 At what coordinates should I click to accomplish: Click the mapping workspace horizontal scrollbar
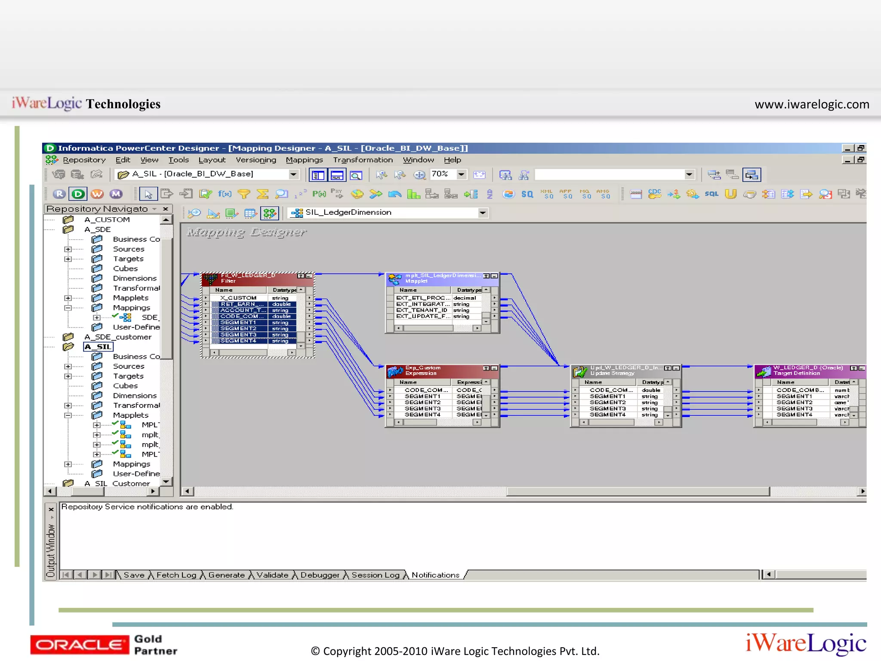638,491
